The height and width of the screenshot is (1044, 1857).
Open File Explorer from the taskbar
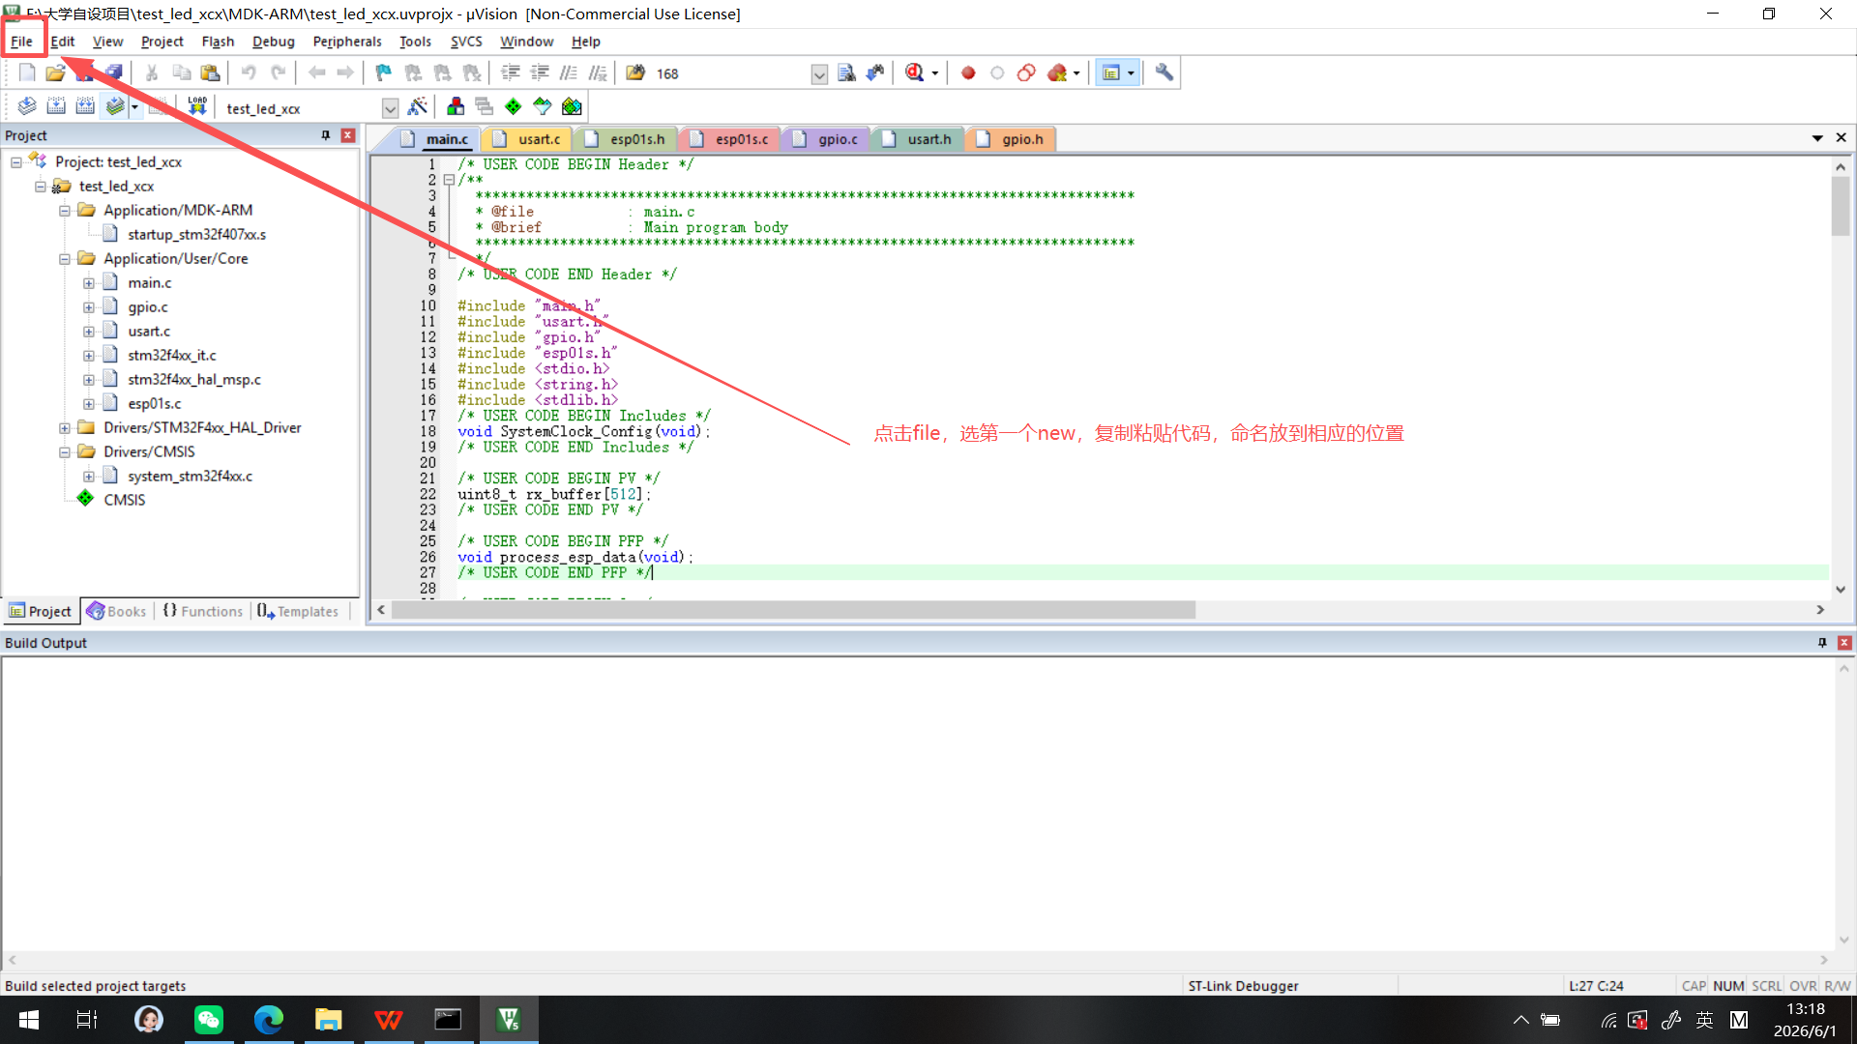pos(329,1019)
